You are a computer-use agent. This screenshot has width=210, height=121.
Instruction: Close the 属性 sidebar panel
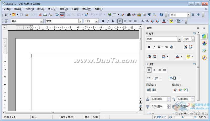tap(198, 28)
